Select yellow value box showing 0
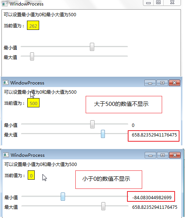 31,175
